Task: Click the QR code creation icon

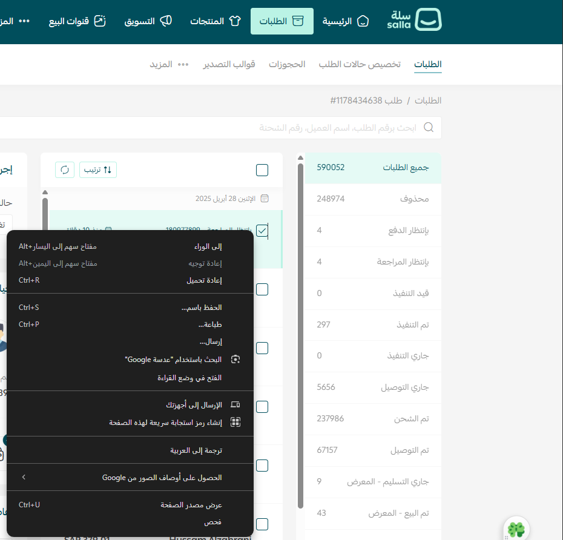Action: tap(235, 423)
